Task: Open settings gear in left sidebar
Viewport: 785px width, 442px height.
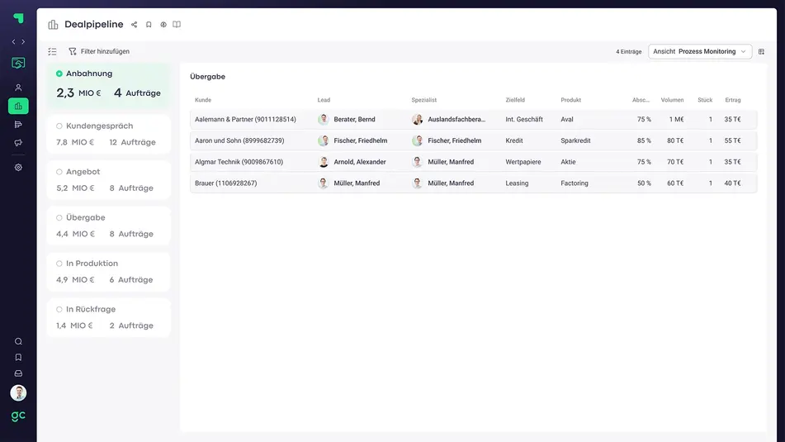Action: point(18,167)
